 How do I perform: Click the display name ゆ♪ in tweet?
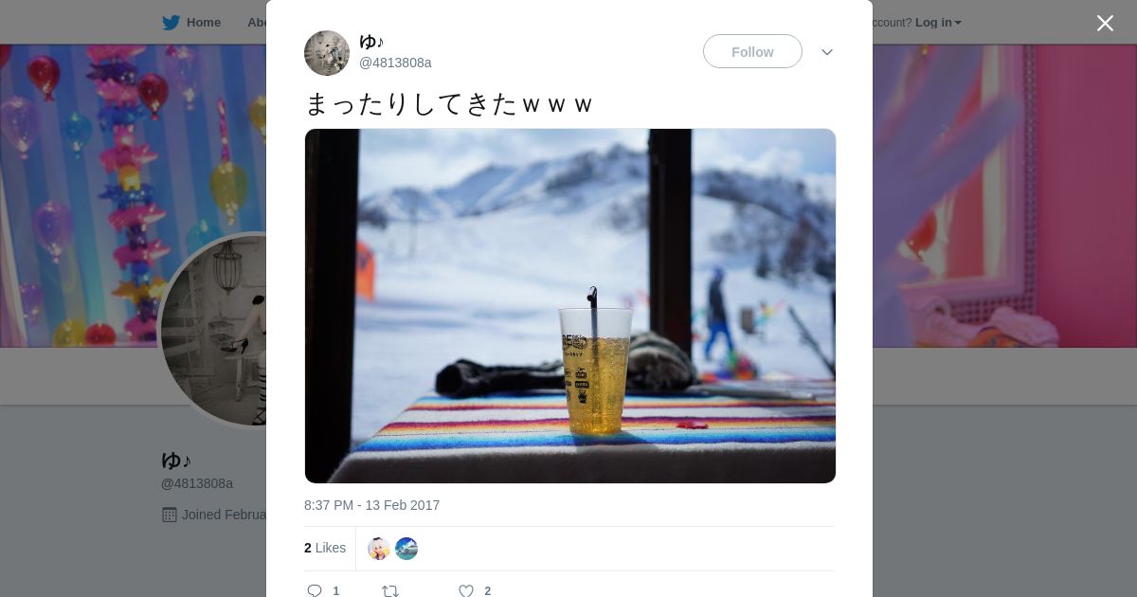[x=371, y=42]
